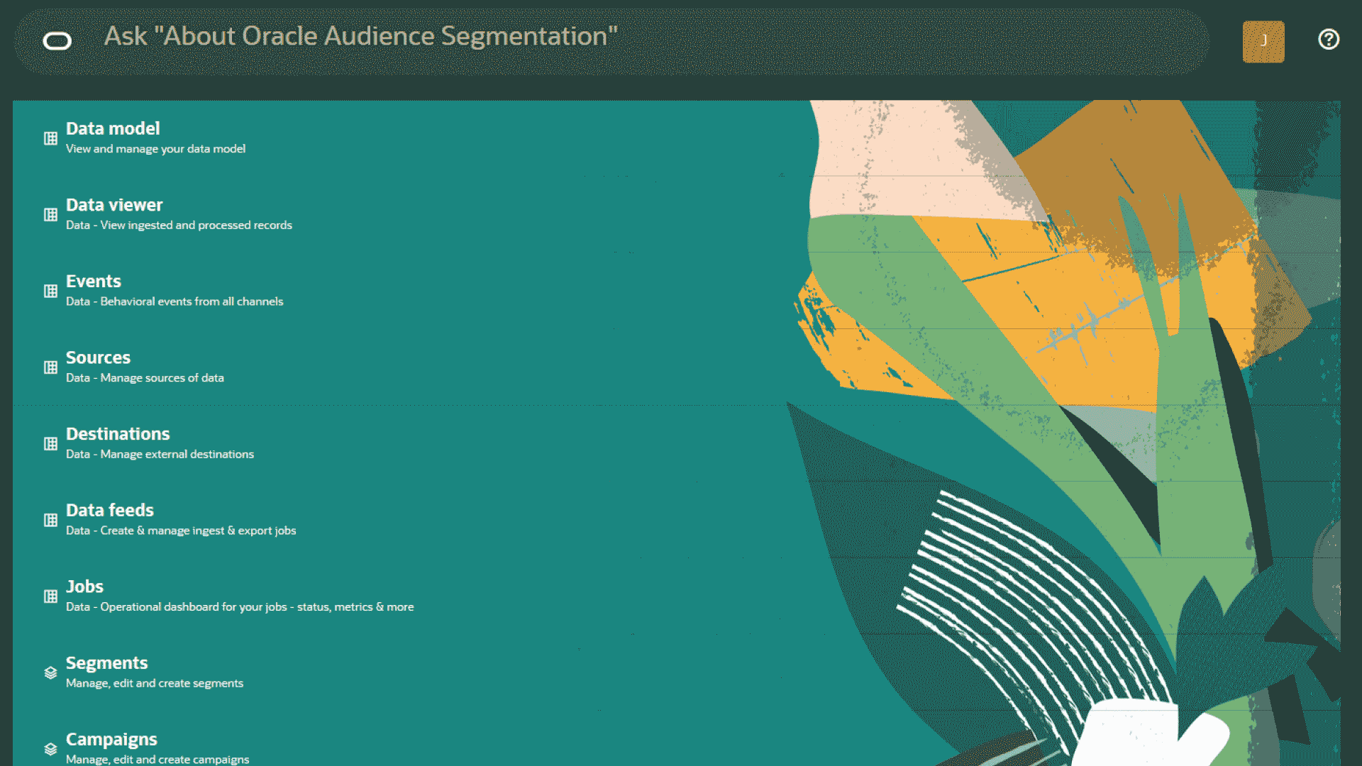Viewport: 1362px width, 766px height.
Task: Click the layers icon next to Campaigns
Action: coord(50,749)
